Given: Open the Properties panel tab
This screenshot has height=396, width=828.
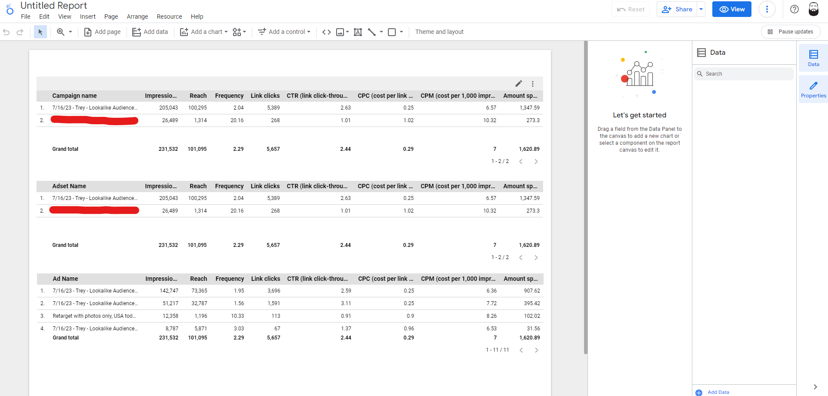Looking at the screenshot, I should coord(813,89).
